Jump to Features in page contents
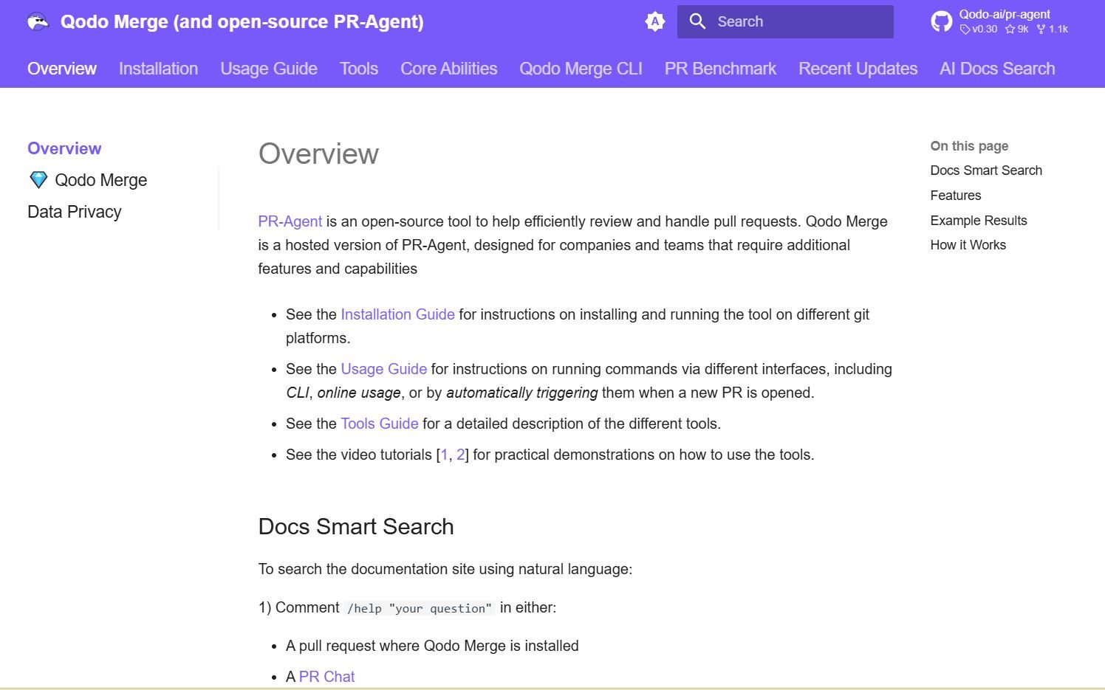Image resolution: width=1105 pixels, height=690 pixels. (x=956, y=196)
